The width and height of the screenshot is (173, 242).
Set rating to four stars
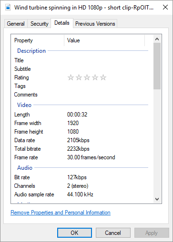95,77
